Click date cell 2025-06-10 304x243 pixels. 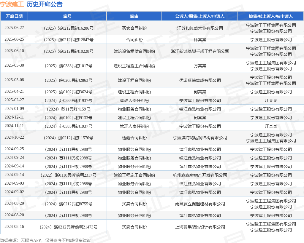click(14, 51)
